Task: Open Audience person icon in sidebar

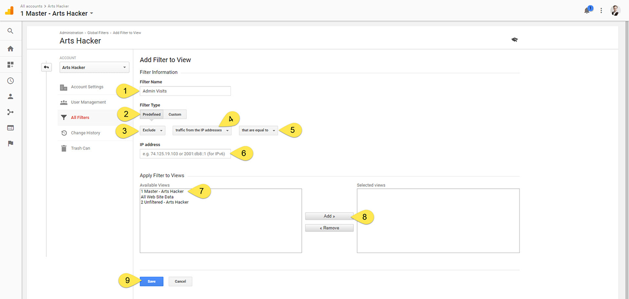Action: pyautogui.click(x=10, y=97)
